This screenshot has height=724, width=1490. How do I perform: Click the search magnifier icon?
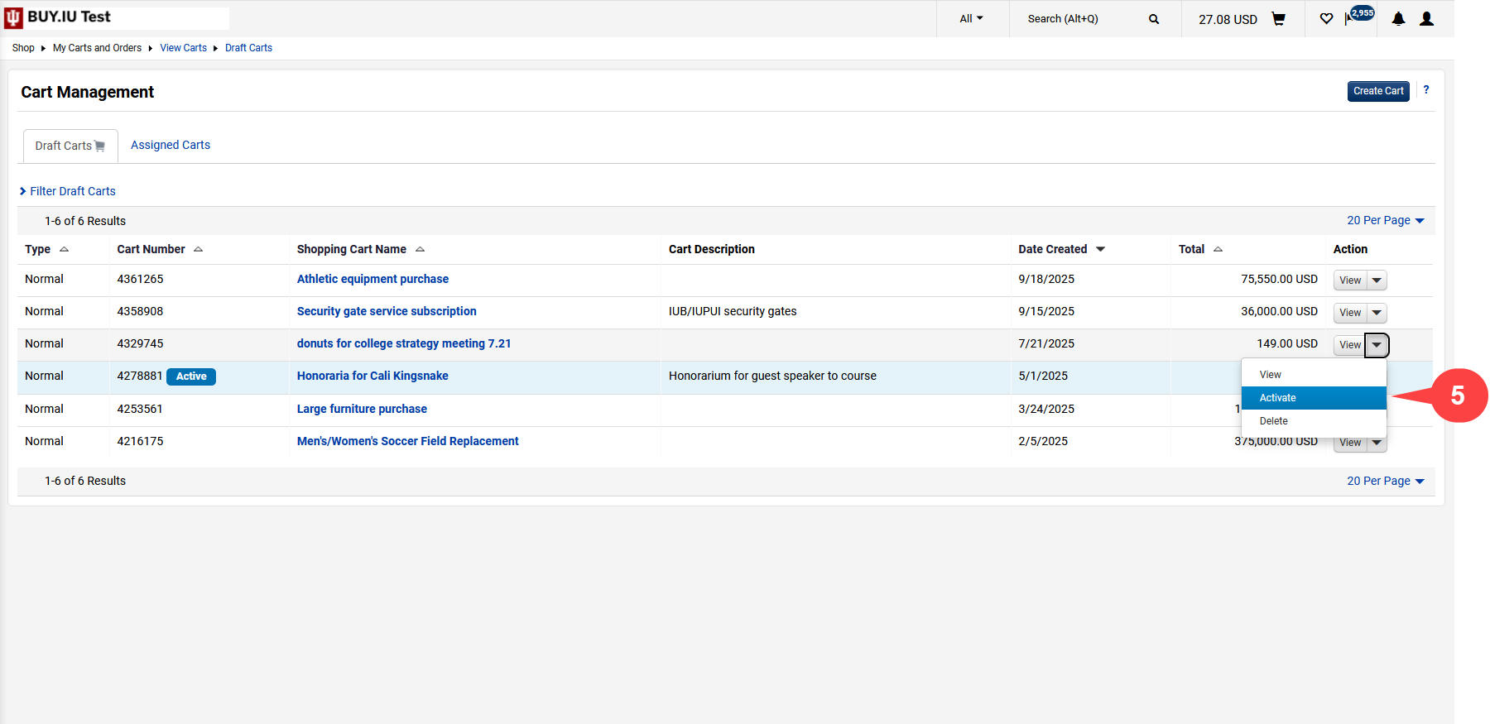(1154, 19)
